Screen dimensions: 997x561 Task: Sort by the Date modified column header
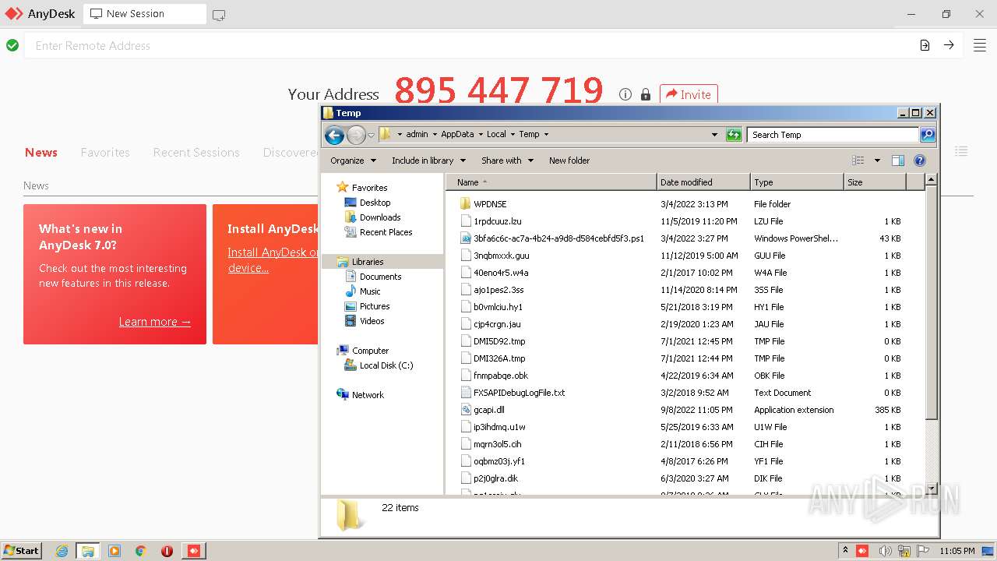703,182
